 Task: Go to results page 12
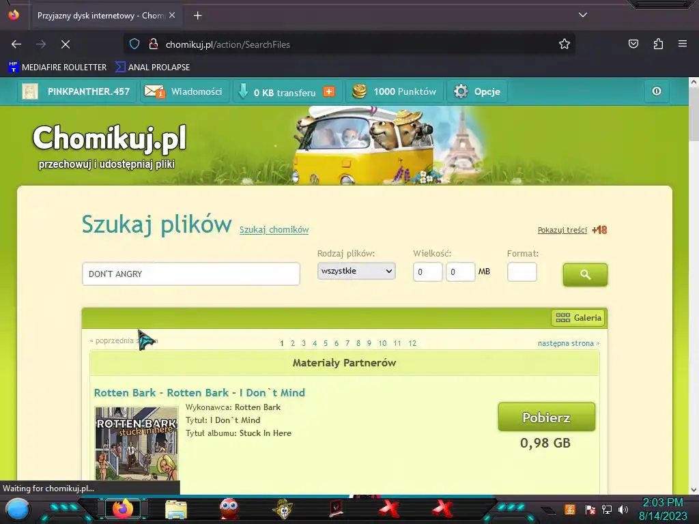click(x=412, y=343)
